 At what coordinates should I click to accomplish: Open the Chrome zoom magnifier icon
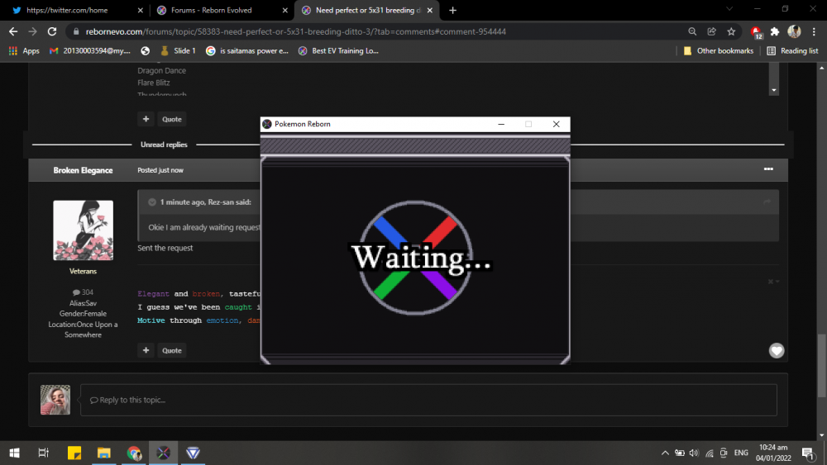692,31
